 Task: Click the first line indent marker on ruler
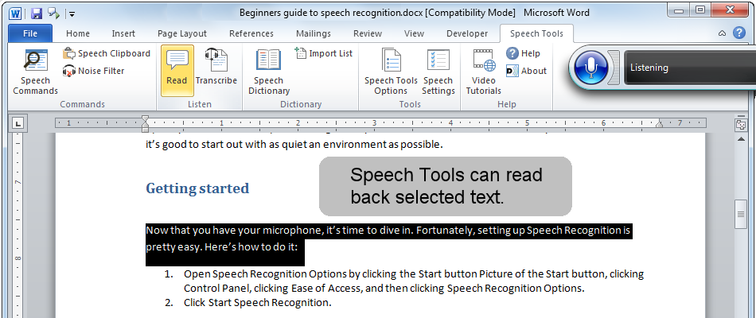(145, 118)
